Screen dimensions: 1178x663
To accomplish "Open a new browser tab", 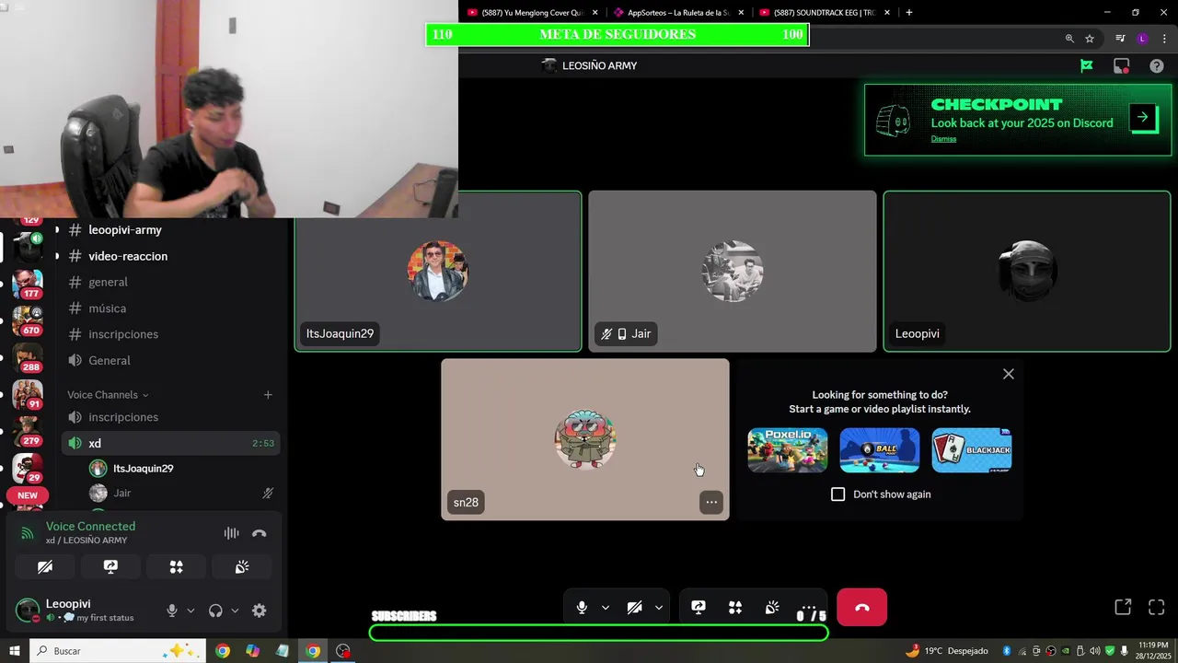I will coord(909,13).
